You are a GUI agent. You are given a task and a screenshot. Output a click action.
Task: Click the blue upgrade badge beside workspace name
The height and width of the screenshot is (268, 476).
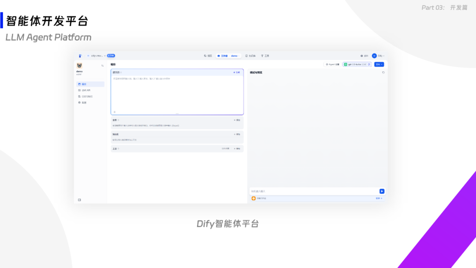pyautogui.click(x=111, y=56)
